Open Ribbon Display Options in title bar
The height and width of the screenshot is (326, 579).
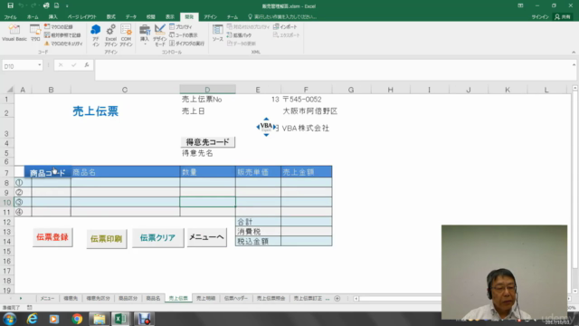click(520, 5)
